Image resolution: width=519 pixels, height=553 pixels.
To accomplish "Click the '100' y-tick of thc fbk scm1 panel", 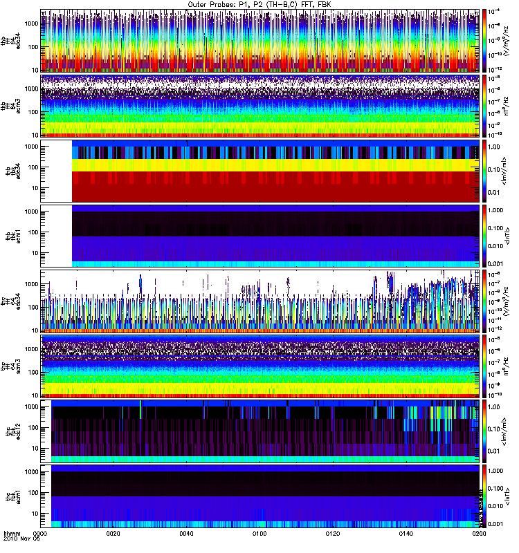I will pos(33,493).
